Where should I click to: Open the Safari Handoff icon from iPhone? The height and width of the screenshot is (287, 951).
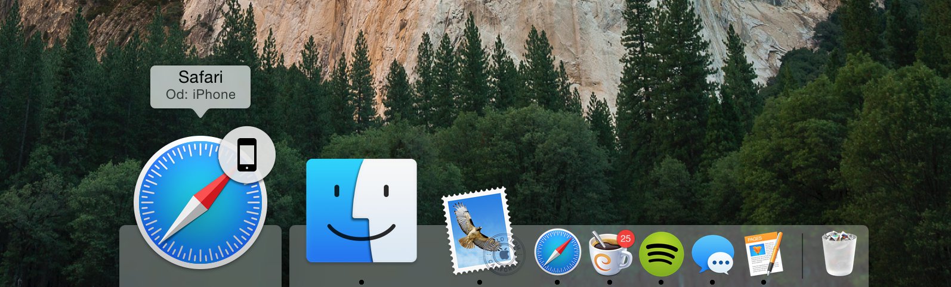click(200, 202)
